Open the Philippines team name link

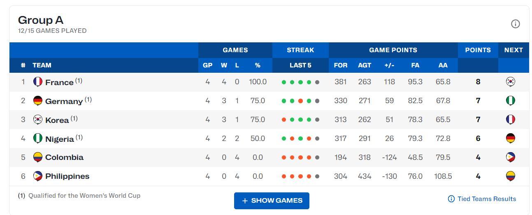(67, 176)
